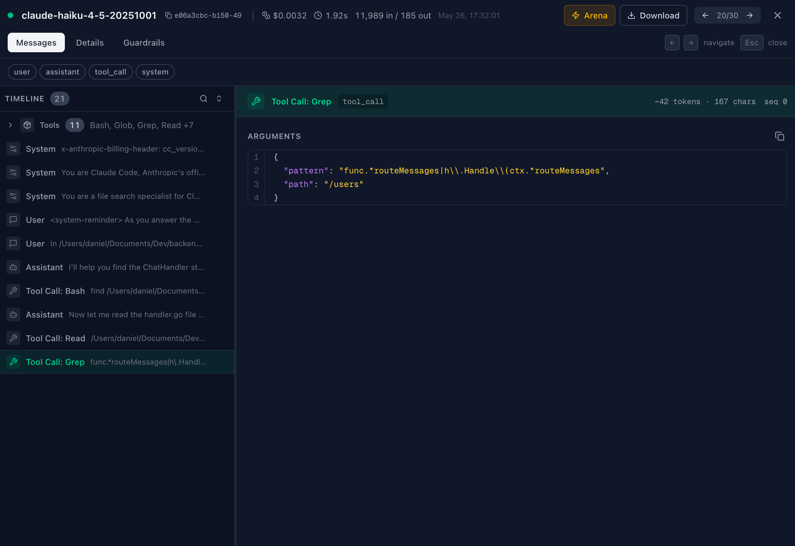The width and height of the screenshot is (795, 546).
Task: Toggle the system filter chip
Action: point(155,72)
